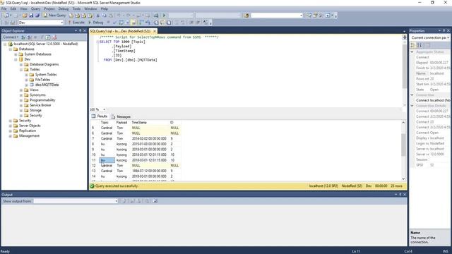This screenshot has width=452, height=254.
Task: Select the SQLQuery1.sql document tab
Action: tap(120, 31)
